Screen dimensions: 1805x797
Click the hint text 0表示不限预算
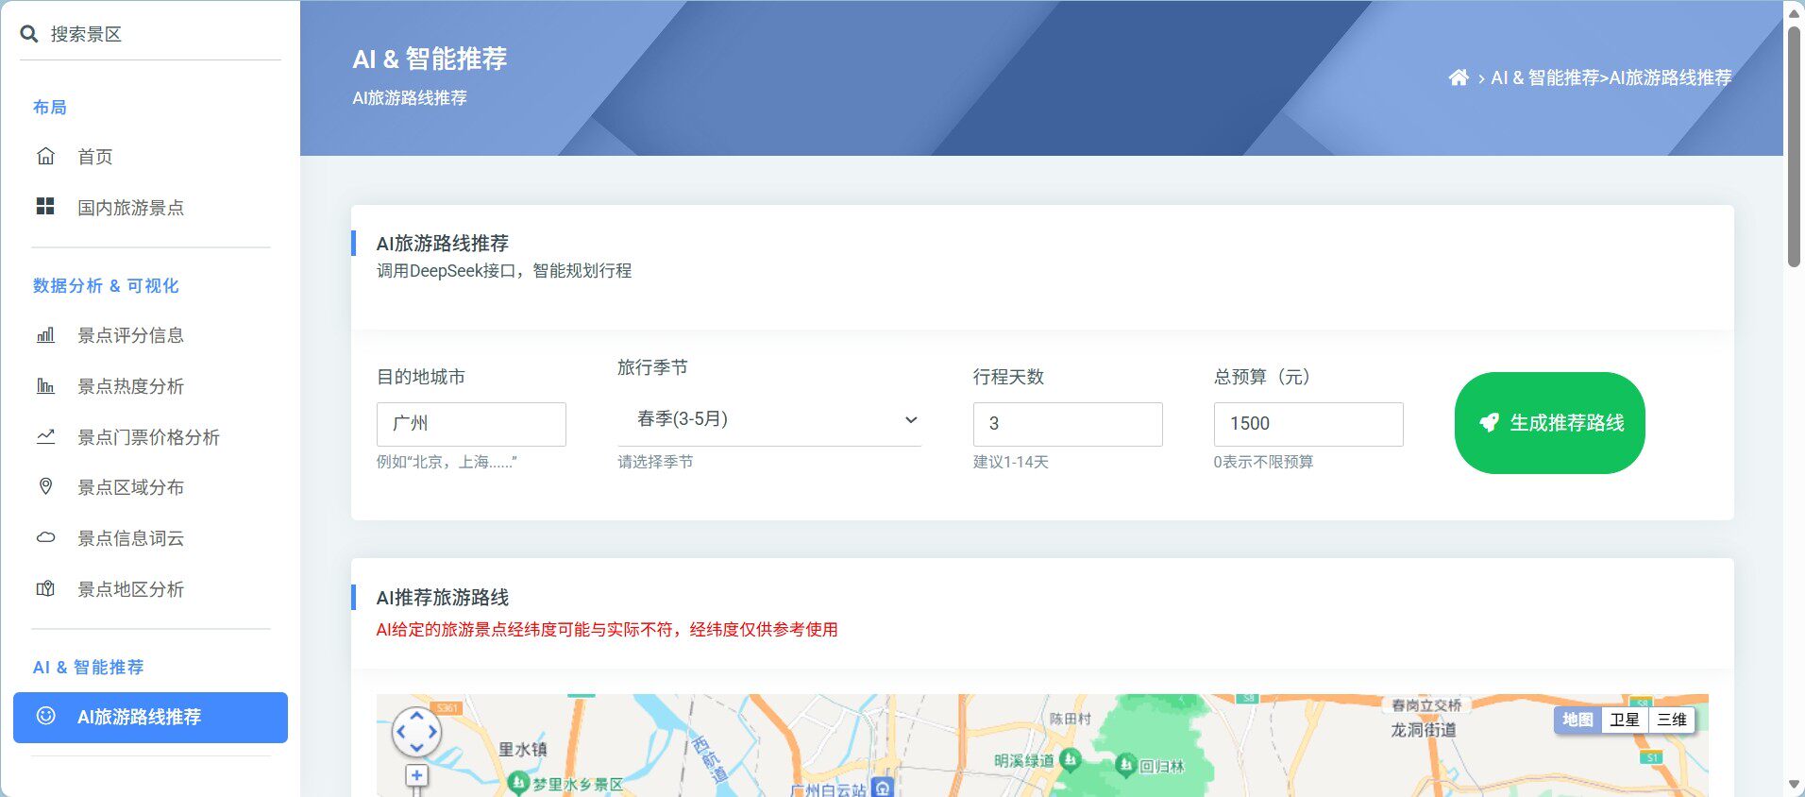pos(1264,462)
